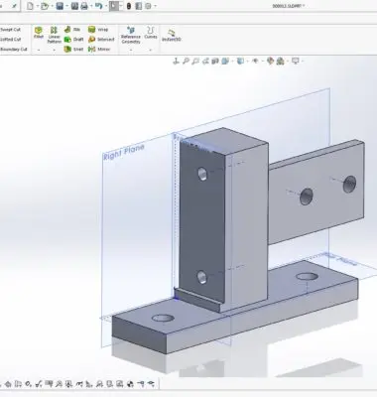Select the lower hole on the upright block
Viewport: 377px width, 397px height.
point(201,277)
